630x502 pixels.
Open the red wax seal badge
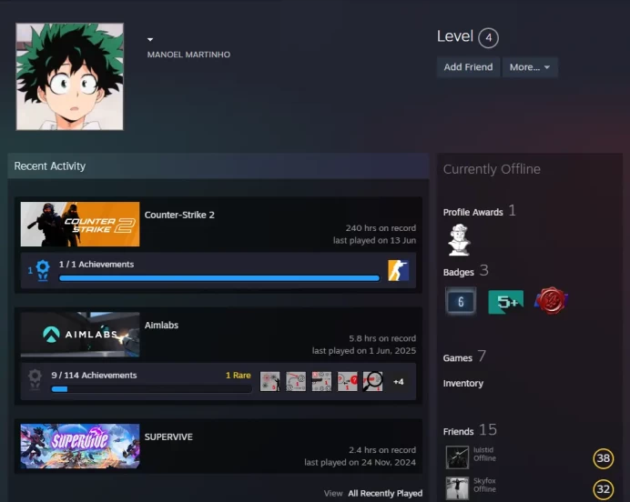tap(551, 300)
